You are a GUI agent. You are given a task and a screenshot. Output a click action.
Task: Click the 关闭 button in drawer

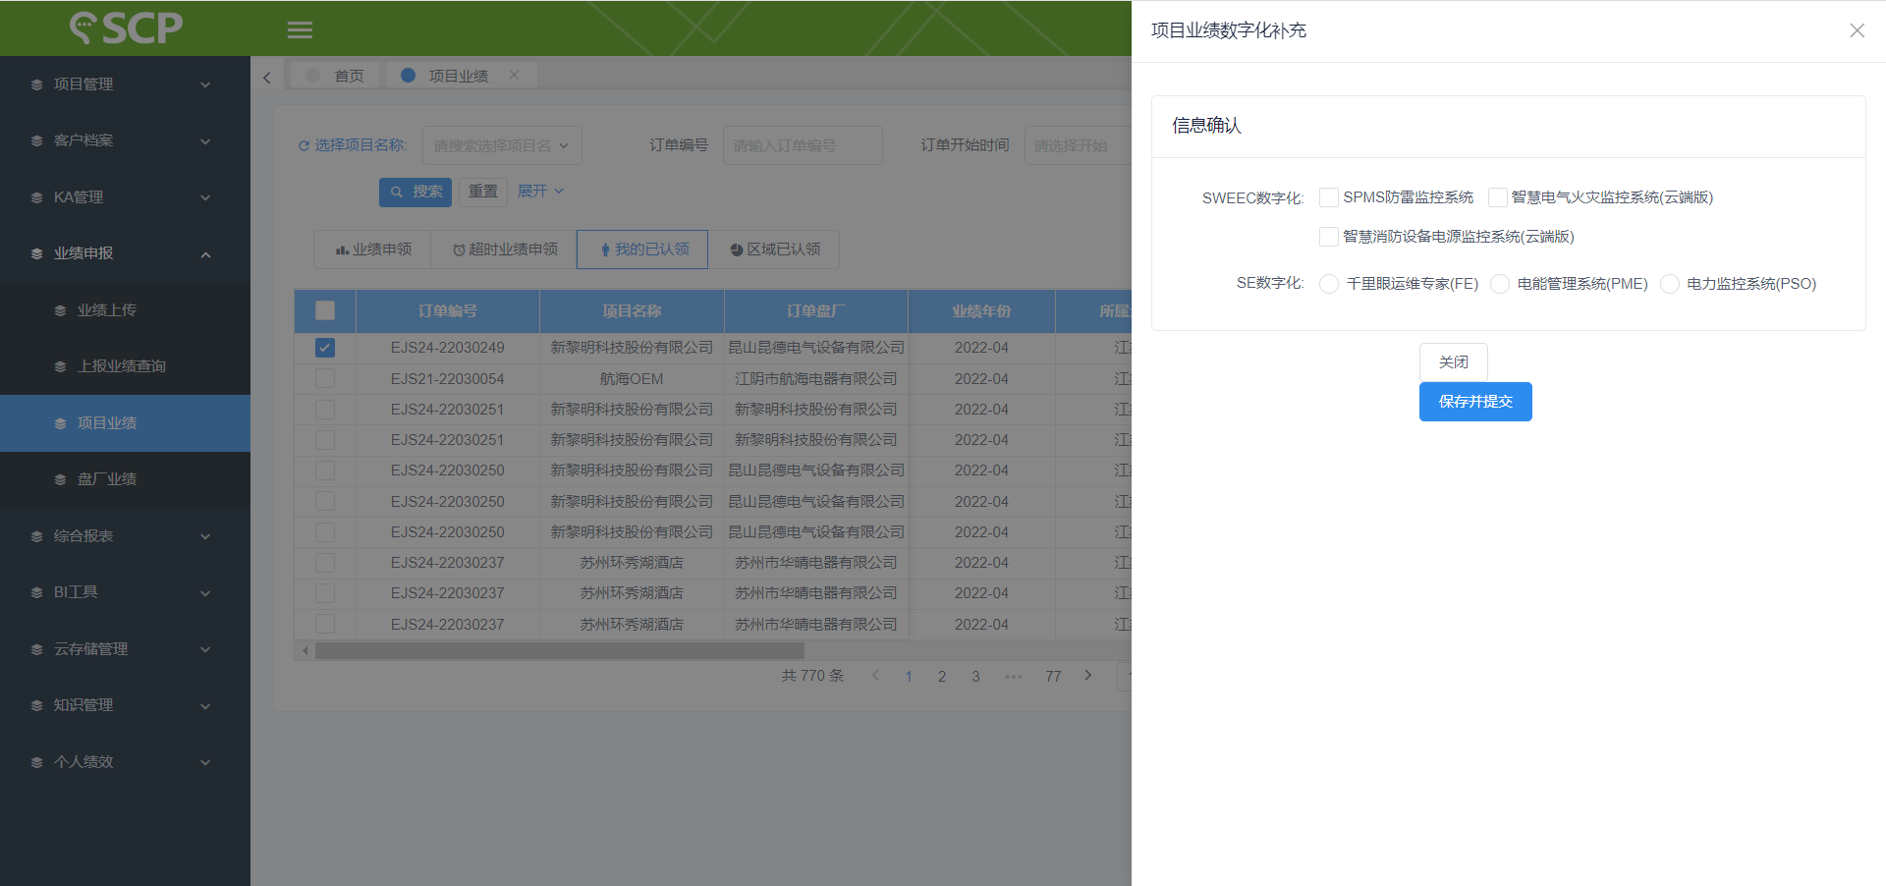pos(1454,362)
